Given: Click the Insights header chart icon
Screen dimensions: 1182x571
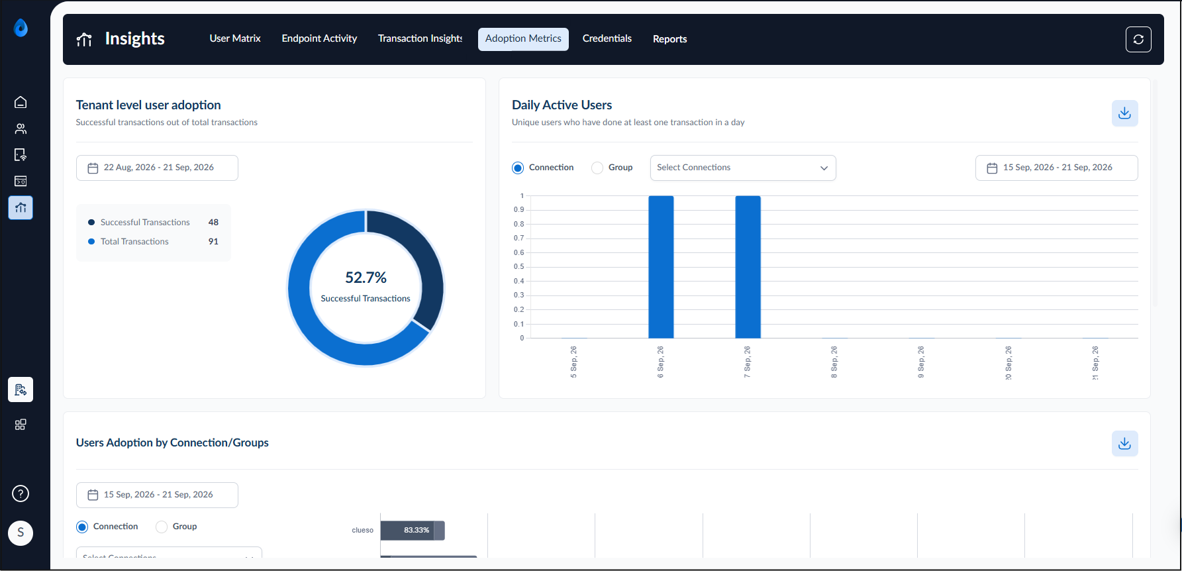Looking at the screenshot, I should [84, 39].
